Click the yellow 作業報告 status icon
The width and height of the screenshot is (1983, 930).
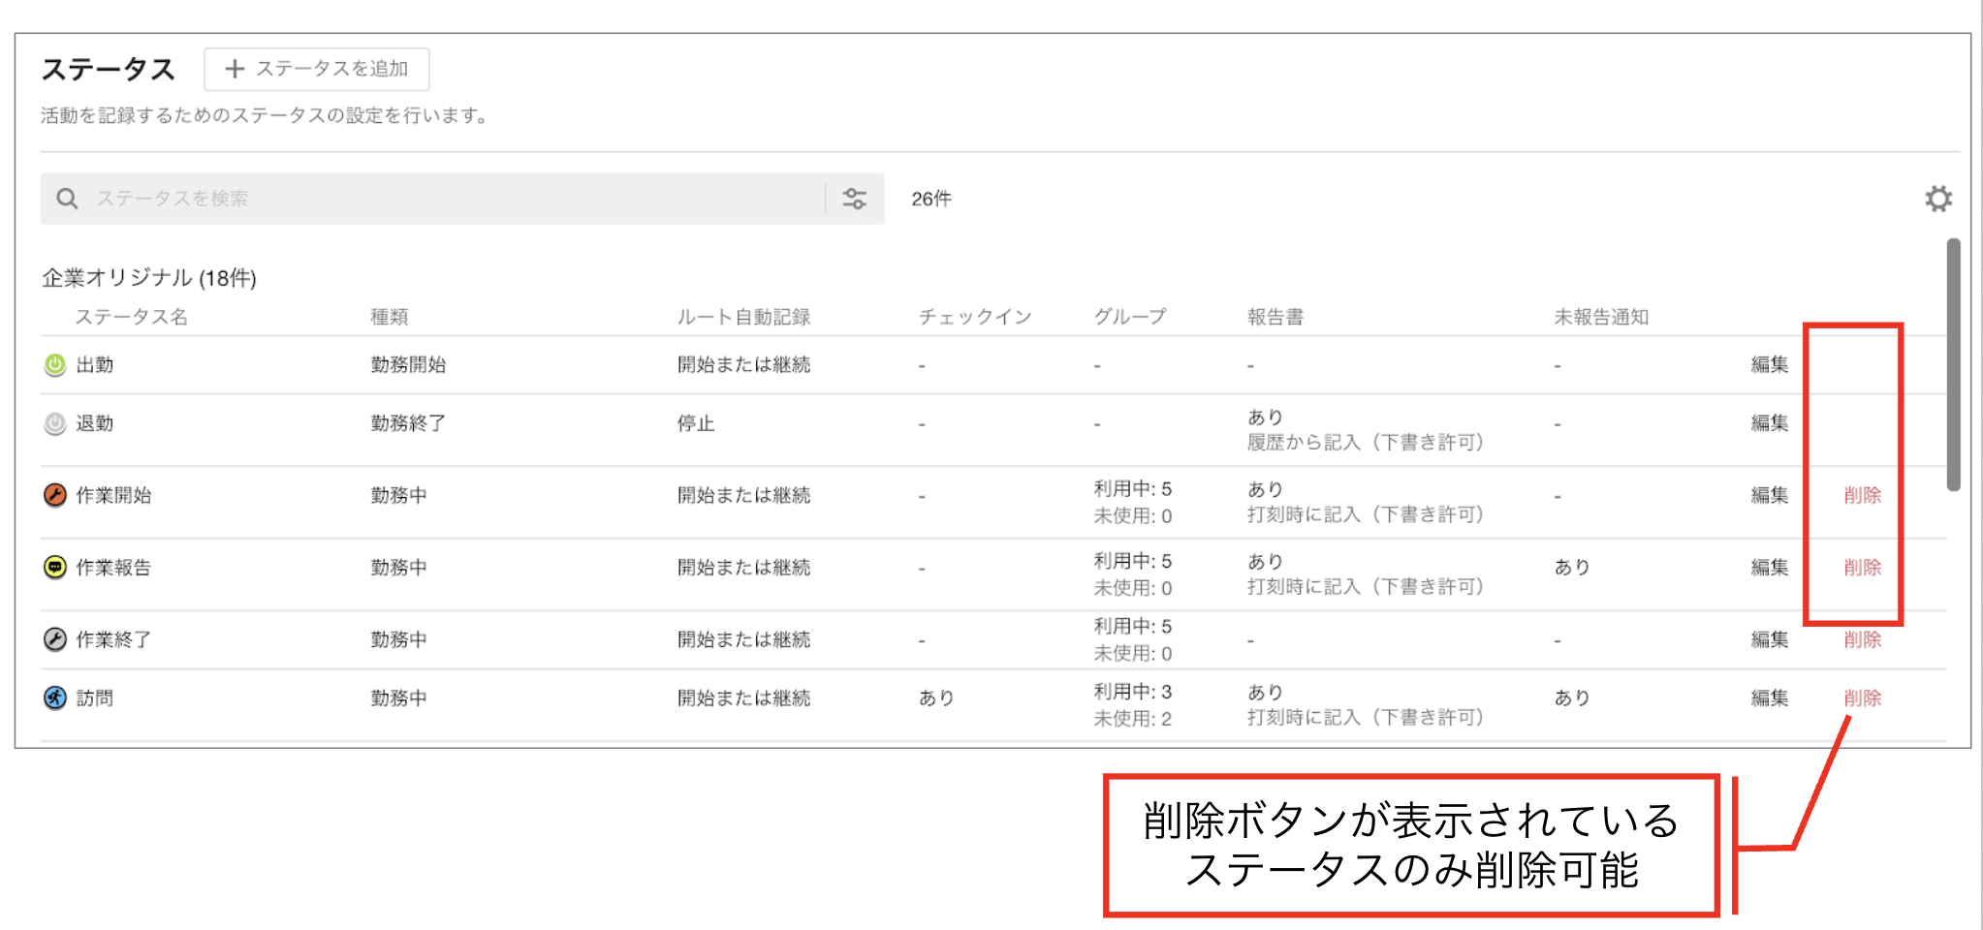[x=55, y=567]
